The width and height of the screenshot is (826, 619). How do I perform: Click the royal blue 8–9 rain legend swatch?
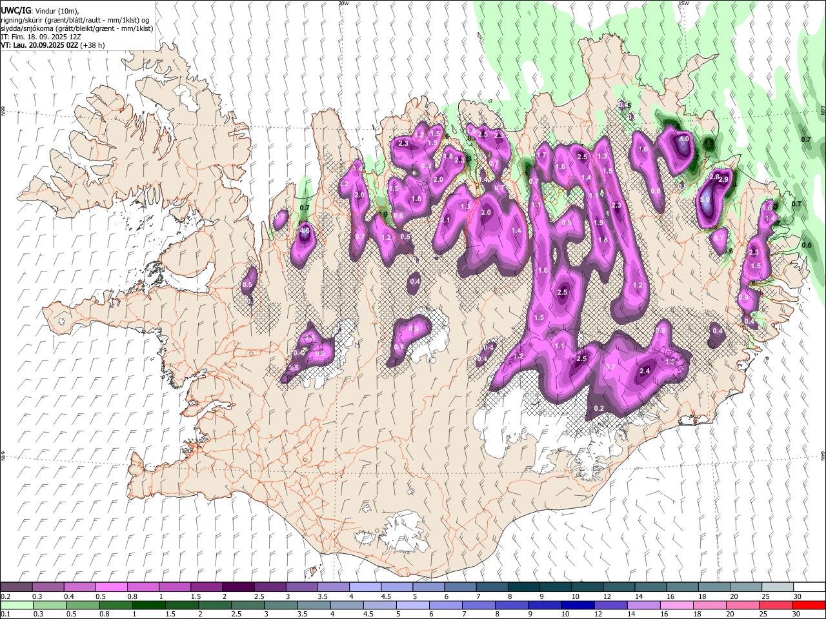tap(512, 605)
